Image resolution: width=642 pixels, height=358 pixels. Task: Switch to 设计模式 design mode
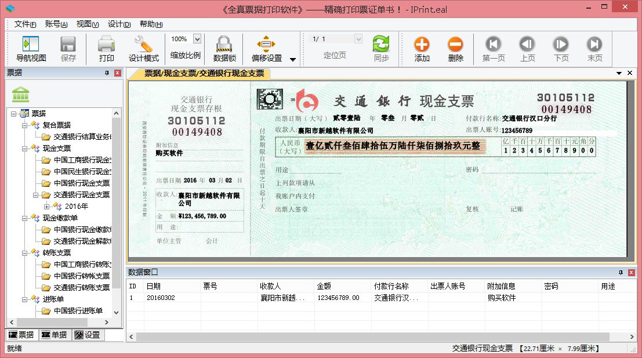143,49
